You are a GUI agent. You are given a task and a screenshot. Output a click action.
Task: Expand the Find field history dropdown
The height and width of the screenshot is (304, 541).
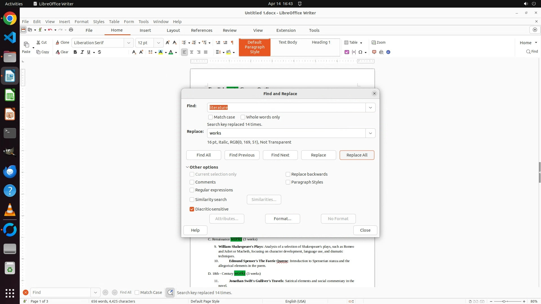click(x=370, y=108)
